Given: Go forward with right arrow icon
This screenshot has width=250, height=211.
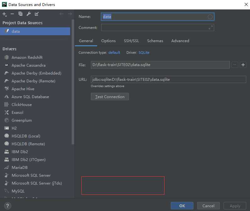Looking at the screenshot, I should coord(70,14).
